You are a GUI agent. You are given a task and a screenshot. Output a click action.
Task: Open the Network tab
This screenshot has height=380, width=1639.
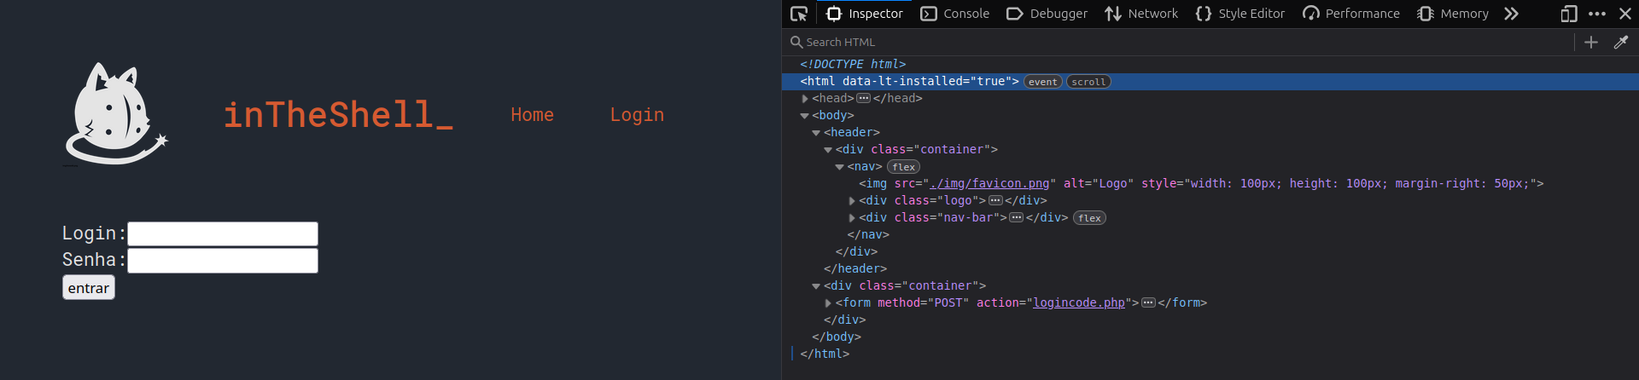tap(1141, 14)
